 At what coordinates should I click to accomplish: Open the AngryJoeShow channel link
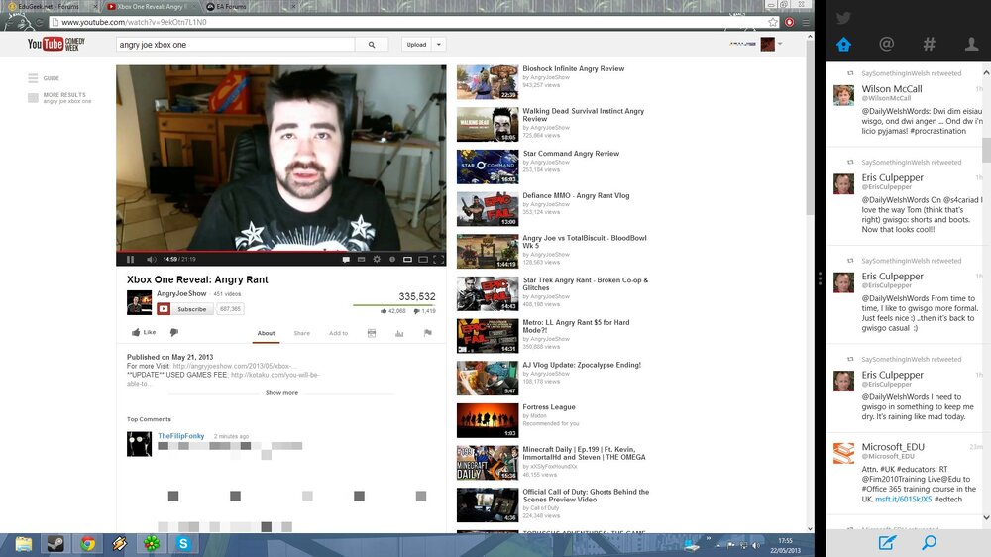(181, 294)
